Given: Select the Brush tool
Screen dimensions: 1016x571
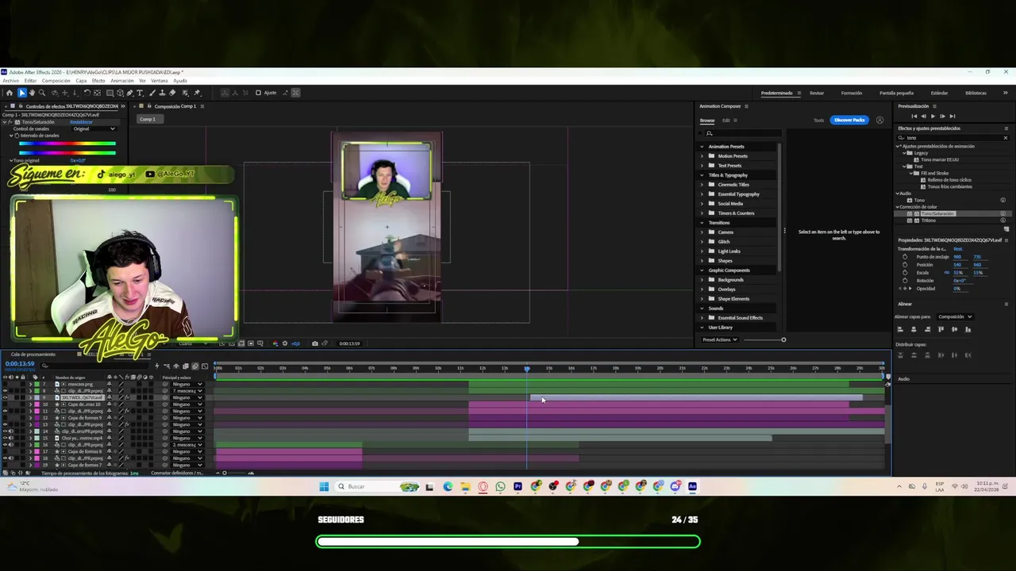Looking at the screenshot, I should (x=153, y=93).
